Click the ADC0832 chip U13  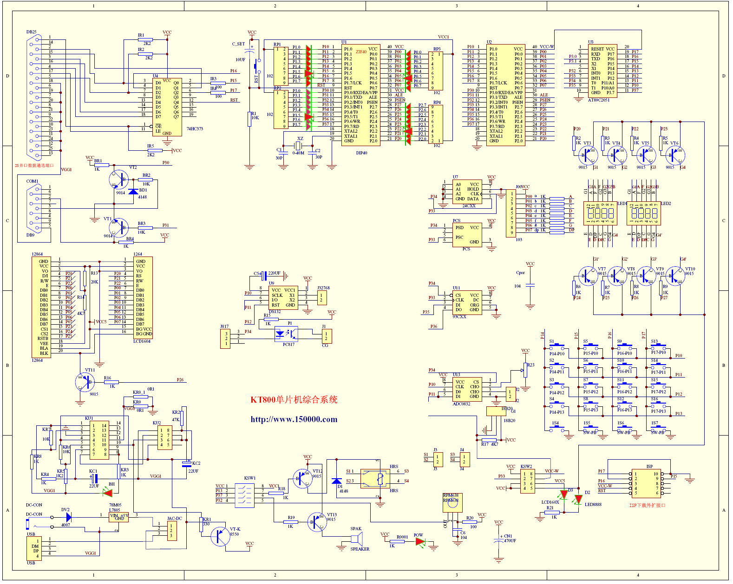[466, 389]
